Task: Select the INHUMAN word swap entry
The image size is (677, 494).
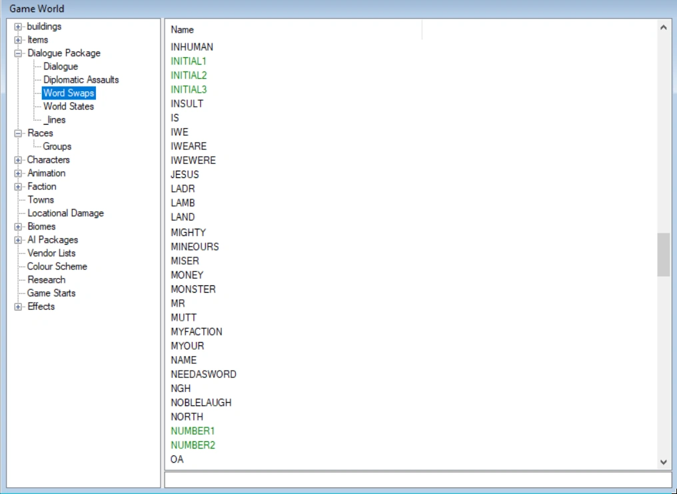Action: [192, 47]
